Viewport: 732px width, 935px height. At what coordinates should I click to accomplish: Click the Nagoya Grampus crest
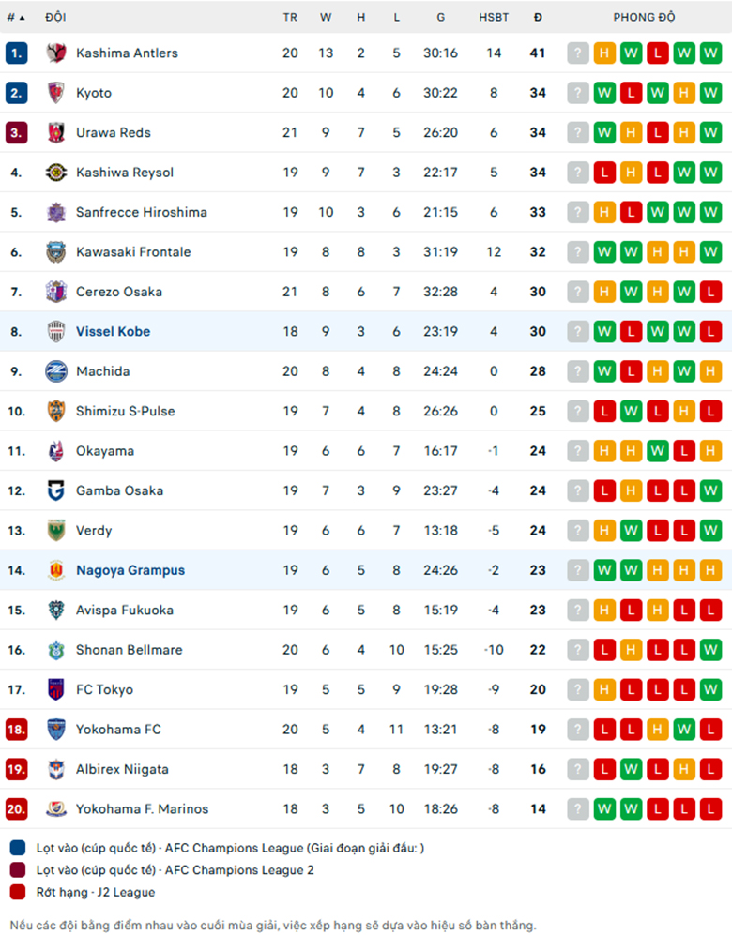point(56,571)
